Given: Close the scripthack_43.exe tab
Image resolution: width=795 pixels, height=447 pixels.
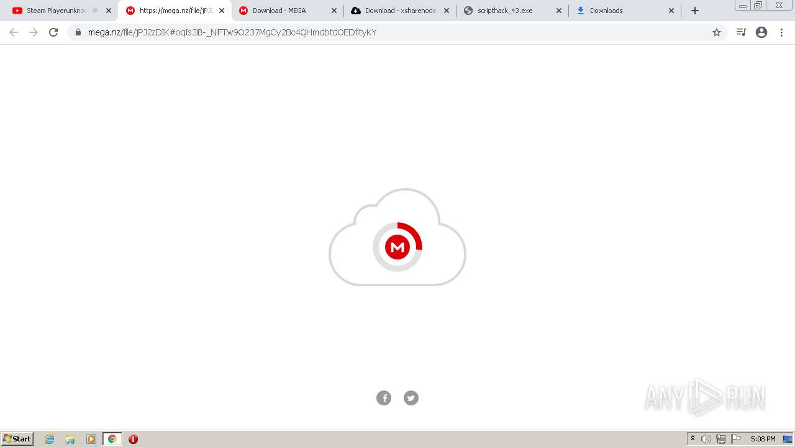Looking at the screenshot, I should pyautogui.click(x=558, y=11).
